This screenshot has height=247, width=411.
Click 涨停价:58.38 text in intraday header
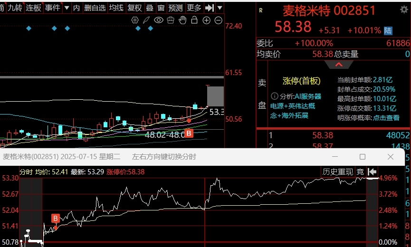(125, 172)
